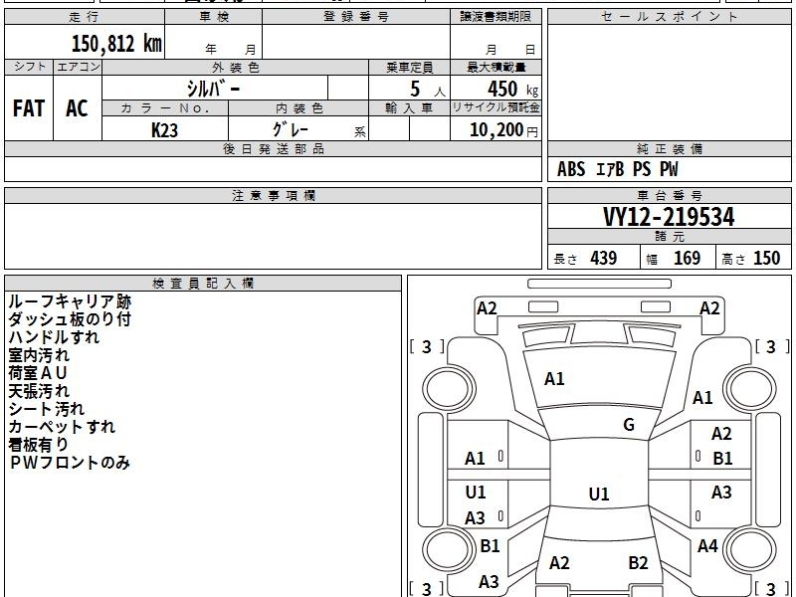Click the 内装色 header

pyautogui.click(x=298, y=108)
